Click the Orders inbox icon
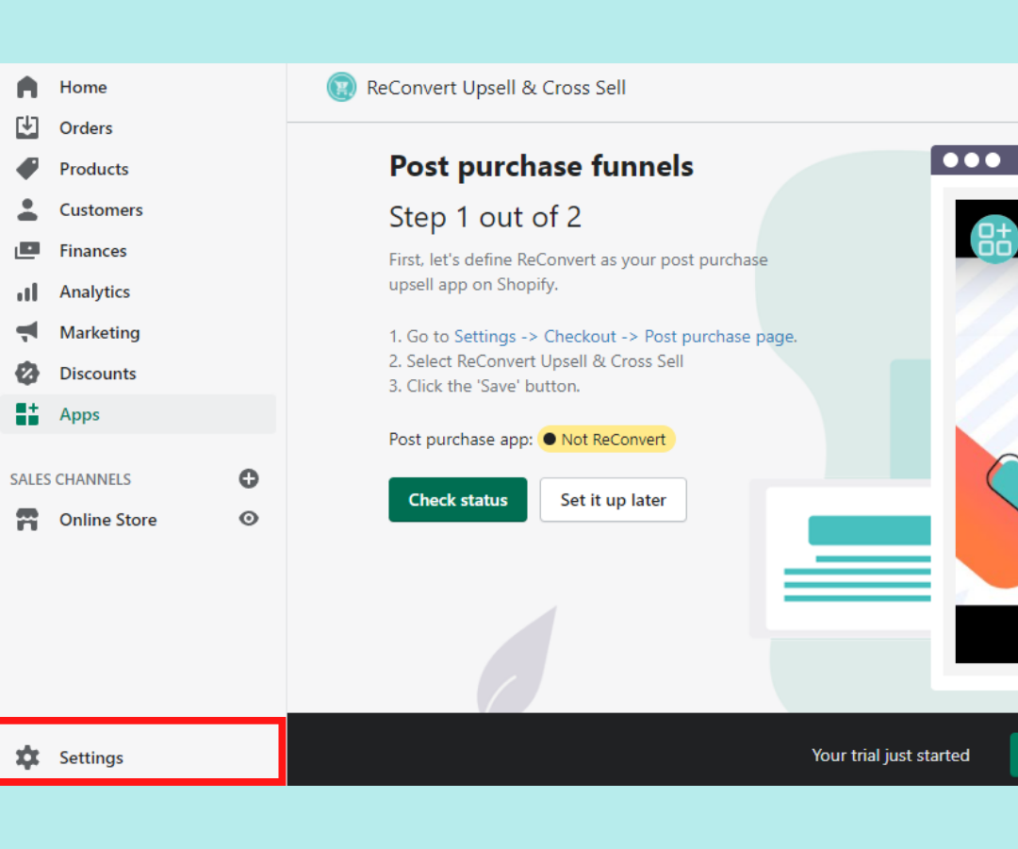 (27, 127)
